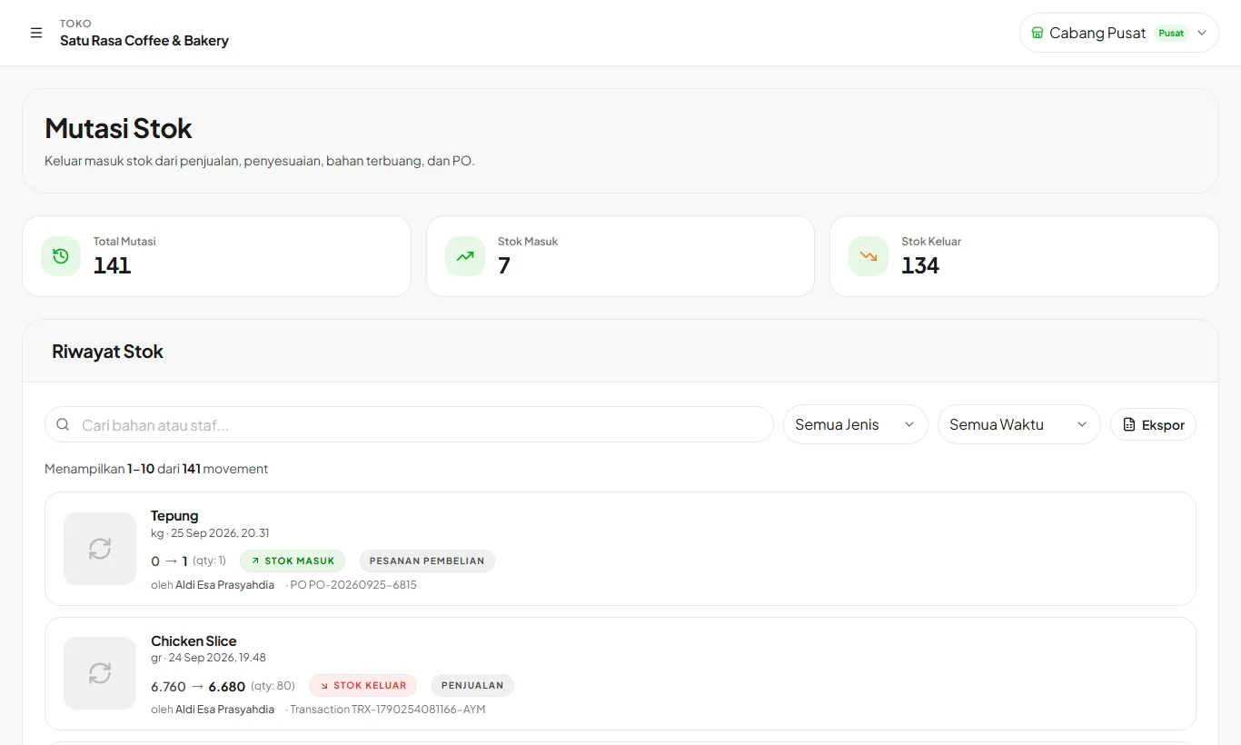Click the Total Mutasi history icon

[x=61, y=256]
